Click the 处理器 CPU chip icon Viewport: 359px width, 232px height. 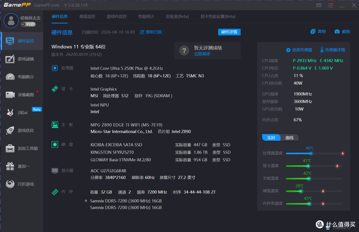tap(55, 68)
